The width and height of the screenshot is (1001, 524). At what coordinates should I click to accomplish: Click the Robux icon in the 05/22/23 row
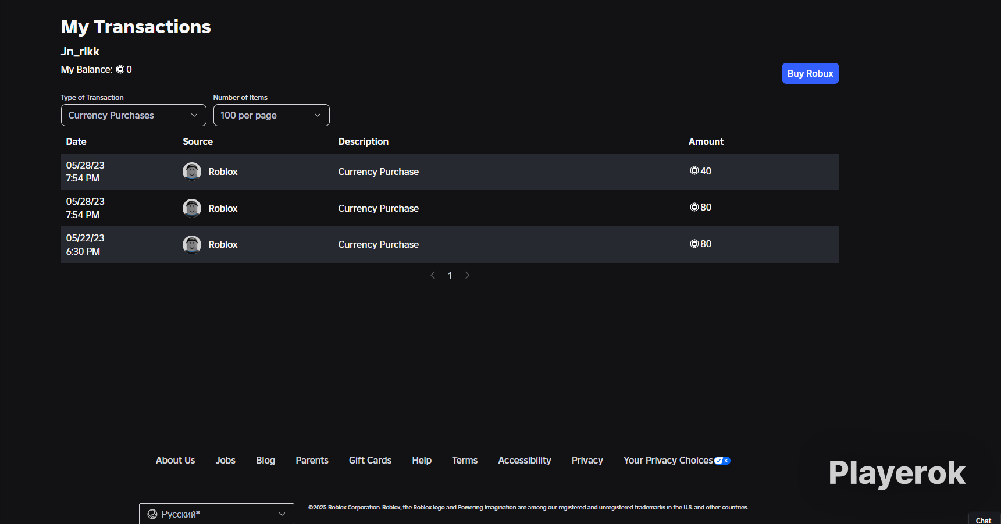(x=694, y=244)
